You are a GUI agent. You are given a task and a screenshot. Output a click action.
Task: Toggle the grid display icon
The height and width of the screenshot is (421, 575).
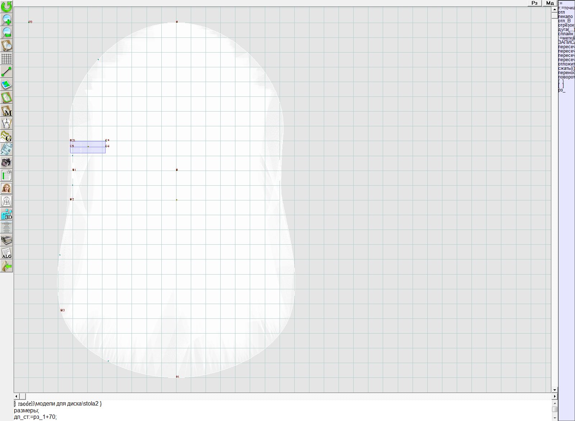click(6, 58)
